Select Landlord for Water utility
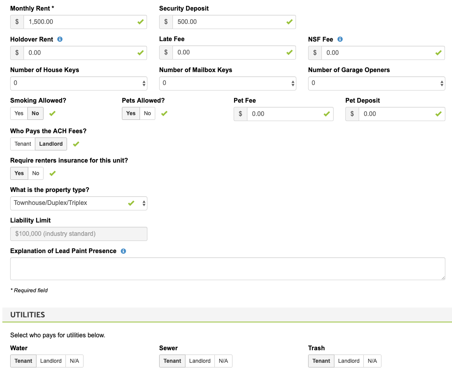Image resolution: width=452 pixels, height=371 pixels. [x=51, y=361]
